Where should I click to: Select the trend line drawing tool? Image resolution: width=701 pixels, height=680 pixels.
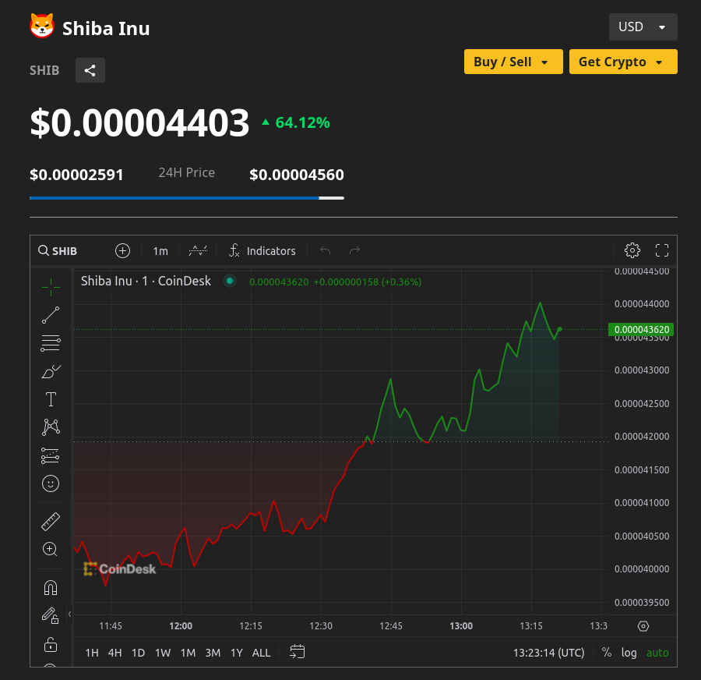[x=51, y=315]
